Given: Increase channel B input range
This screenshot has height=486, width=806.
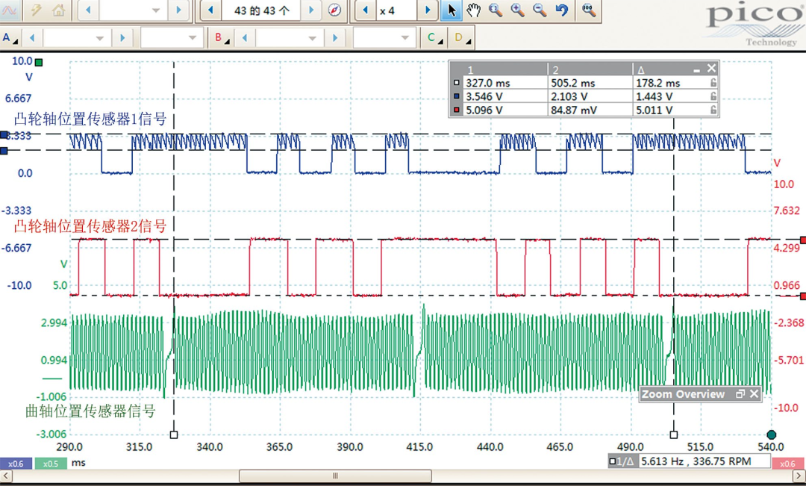Looking at the screenshot, I should 335,38.
